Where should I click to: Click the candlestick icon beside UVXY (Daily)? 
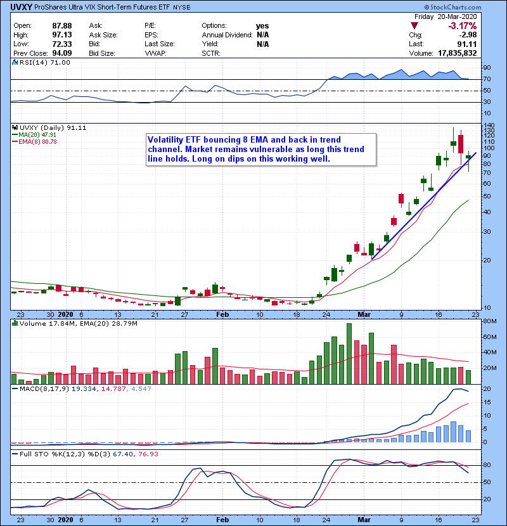click(15, 128)
